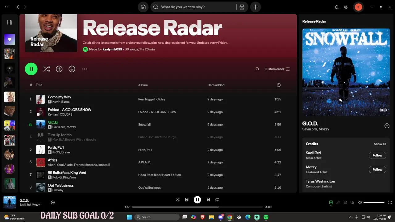395x222 pixels.
Task: Click the plus Create button in the top bar
Action: (256, 7)
